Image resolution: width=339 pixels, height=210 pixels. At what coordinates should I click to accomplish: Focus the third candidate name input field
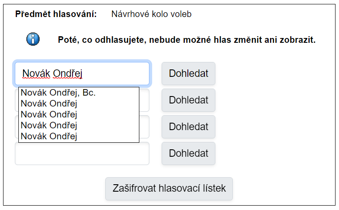tap(144, 127)
